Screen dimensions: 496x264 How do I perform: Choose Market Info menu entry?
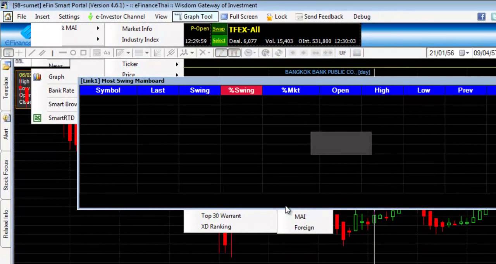[x=137, y=29]
